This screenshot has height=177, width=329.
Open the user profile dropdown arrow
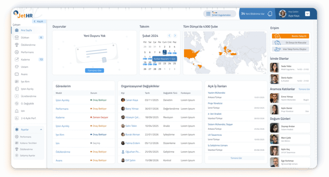[307, 14]
